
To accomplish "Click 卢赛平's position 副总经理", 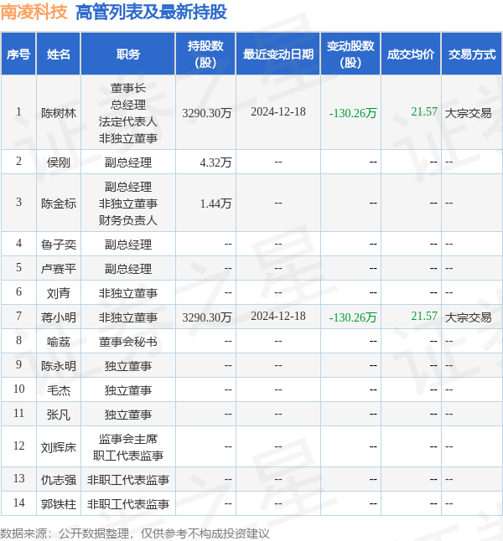I will [x=127, y=269].
